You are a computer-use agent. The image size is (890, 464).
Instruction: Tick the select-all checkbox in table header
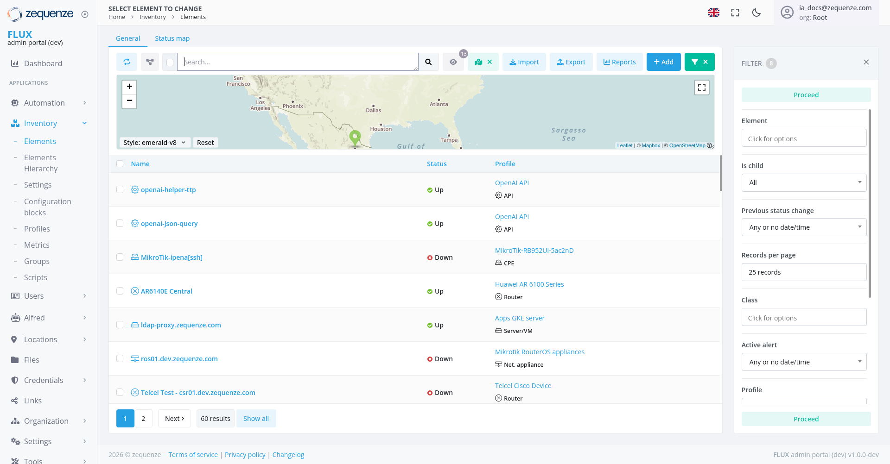(x=120, y=163)
